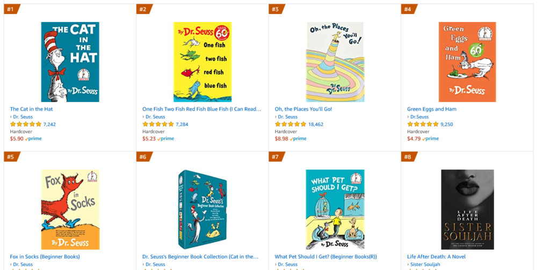This screenshot has width=550, height=270.
Task: Open the Life After Death book cover
Action: [x=467, y=209]
